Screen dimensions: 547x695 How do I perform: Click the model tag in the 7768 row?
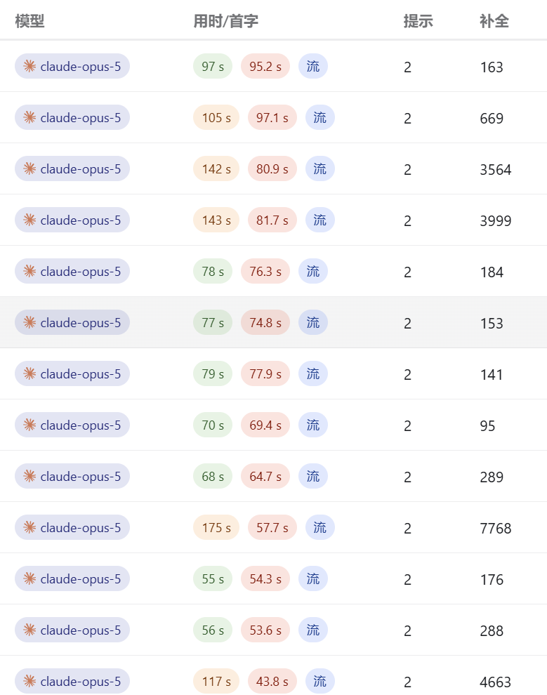[72, 527]
